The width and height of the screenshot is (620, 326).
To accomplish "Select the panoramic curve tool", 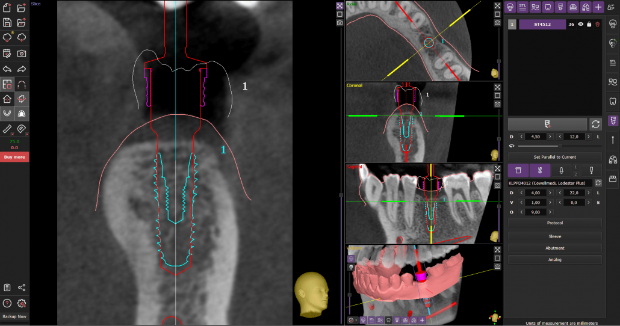I will (21, 85).
